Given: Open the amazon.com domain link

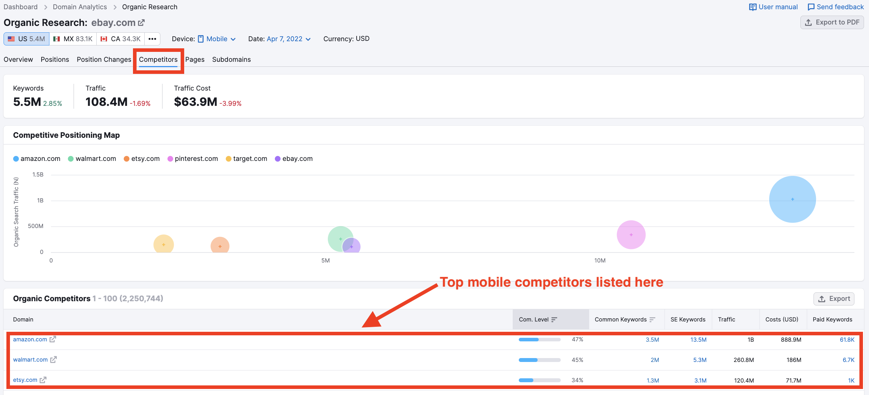Looking at the screenshot, I should 30,339.
